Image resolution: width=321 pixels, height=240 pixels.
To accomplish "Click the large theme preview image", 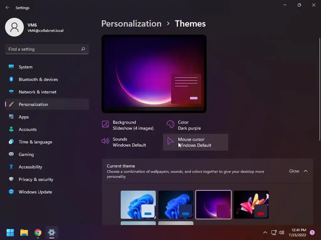I will pos(154,74).
